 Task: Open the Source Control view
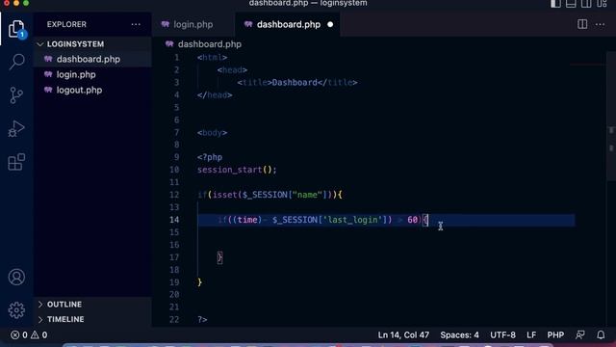pos(16,95)
